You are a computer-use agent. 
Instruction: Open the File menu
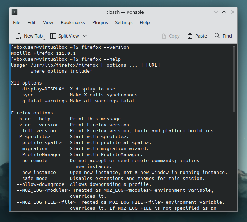tap(17, 22)
